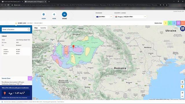The height and width of the screenshot is (104, 185).
Task: Click the Latitude value in the sidebar
Action: click(x=18, y=50)
